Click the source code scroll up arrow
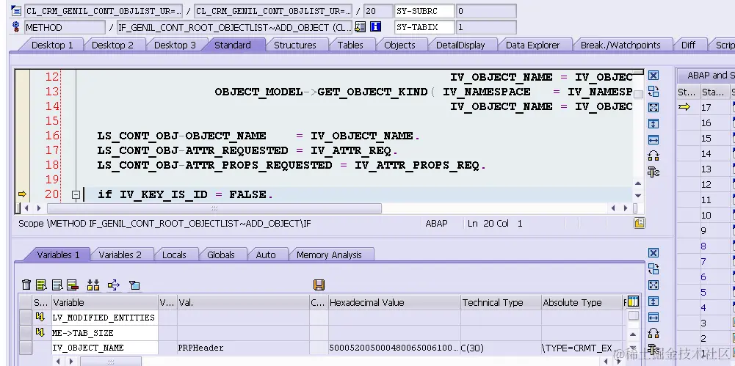This screenshot has width=735, height=366. coord(638,183)
